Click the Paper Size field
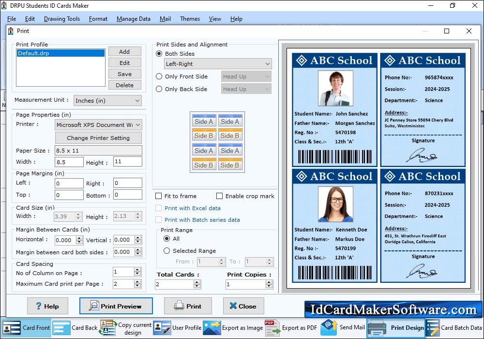Viewport: 484px width, 339px height. 98,150
